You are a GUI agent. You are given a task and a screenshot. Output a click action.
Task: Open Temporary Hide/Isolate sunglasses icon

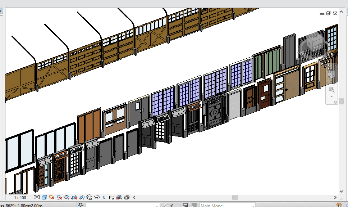96,197
